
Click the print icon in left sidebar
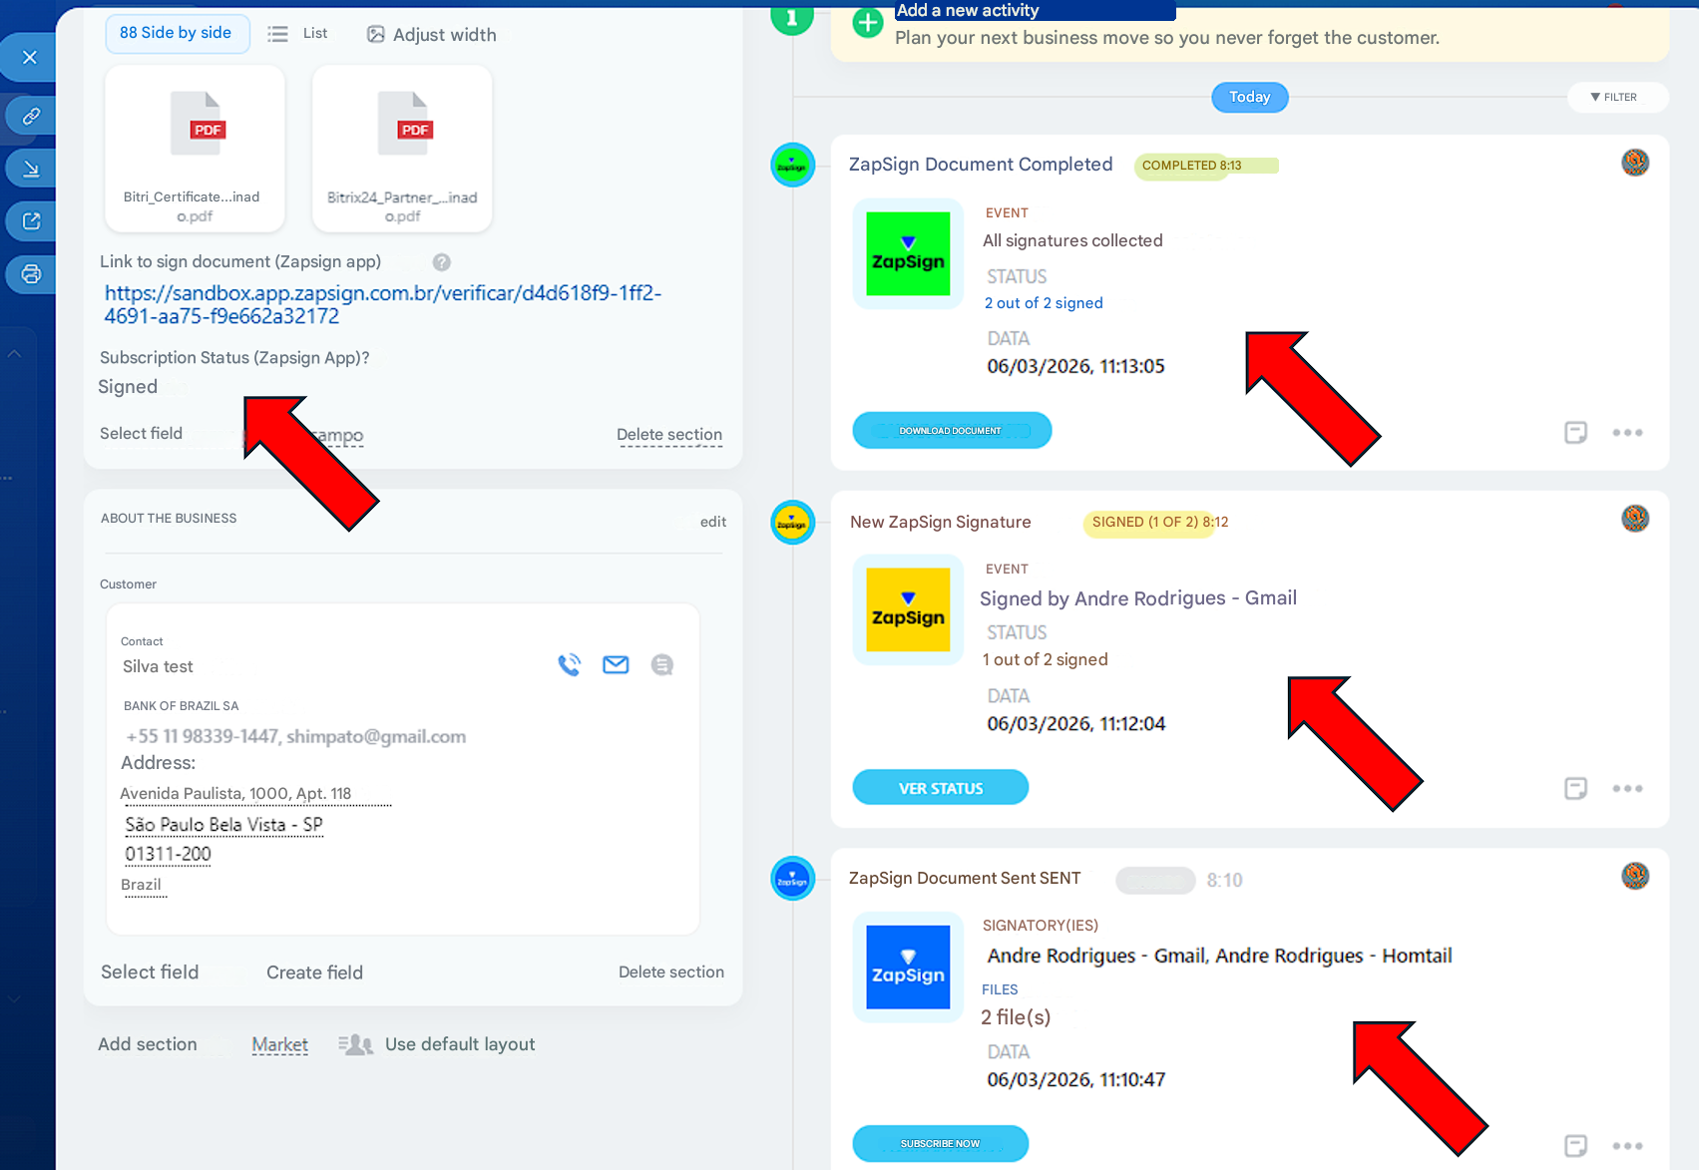tap(31, 274)
